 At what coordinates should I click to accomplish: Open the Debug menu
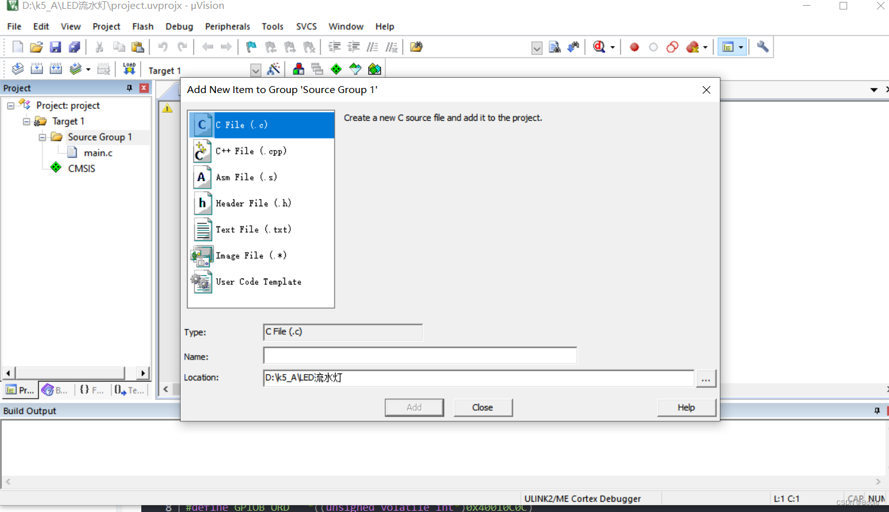pyautogui.click(x=179, y=27)
